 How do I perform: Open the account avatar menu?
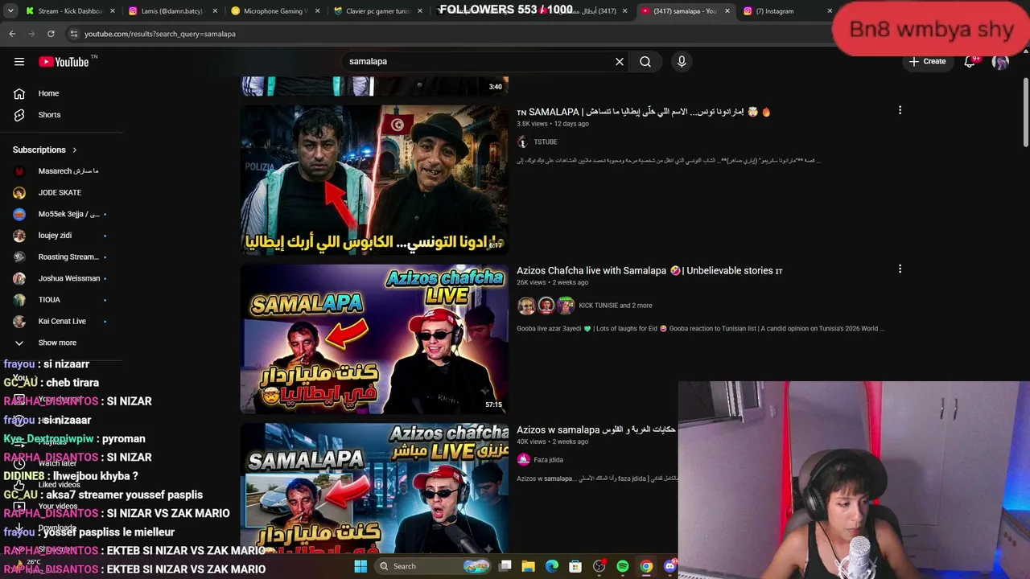[1000, 62]
